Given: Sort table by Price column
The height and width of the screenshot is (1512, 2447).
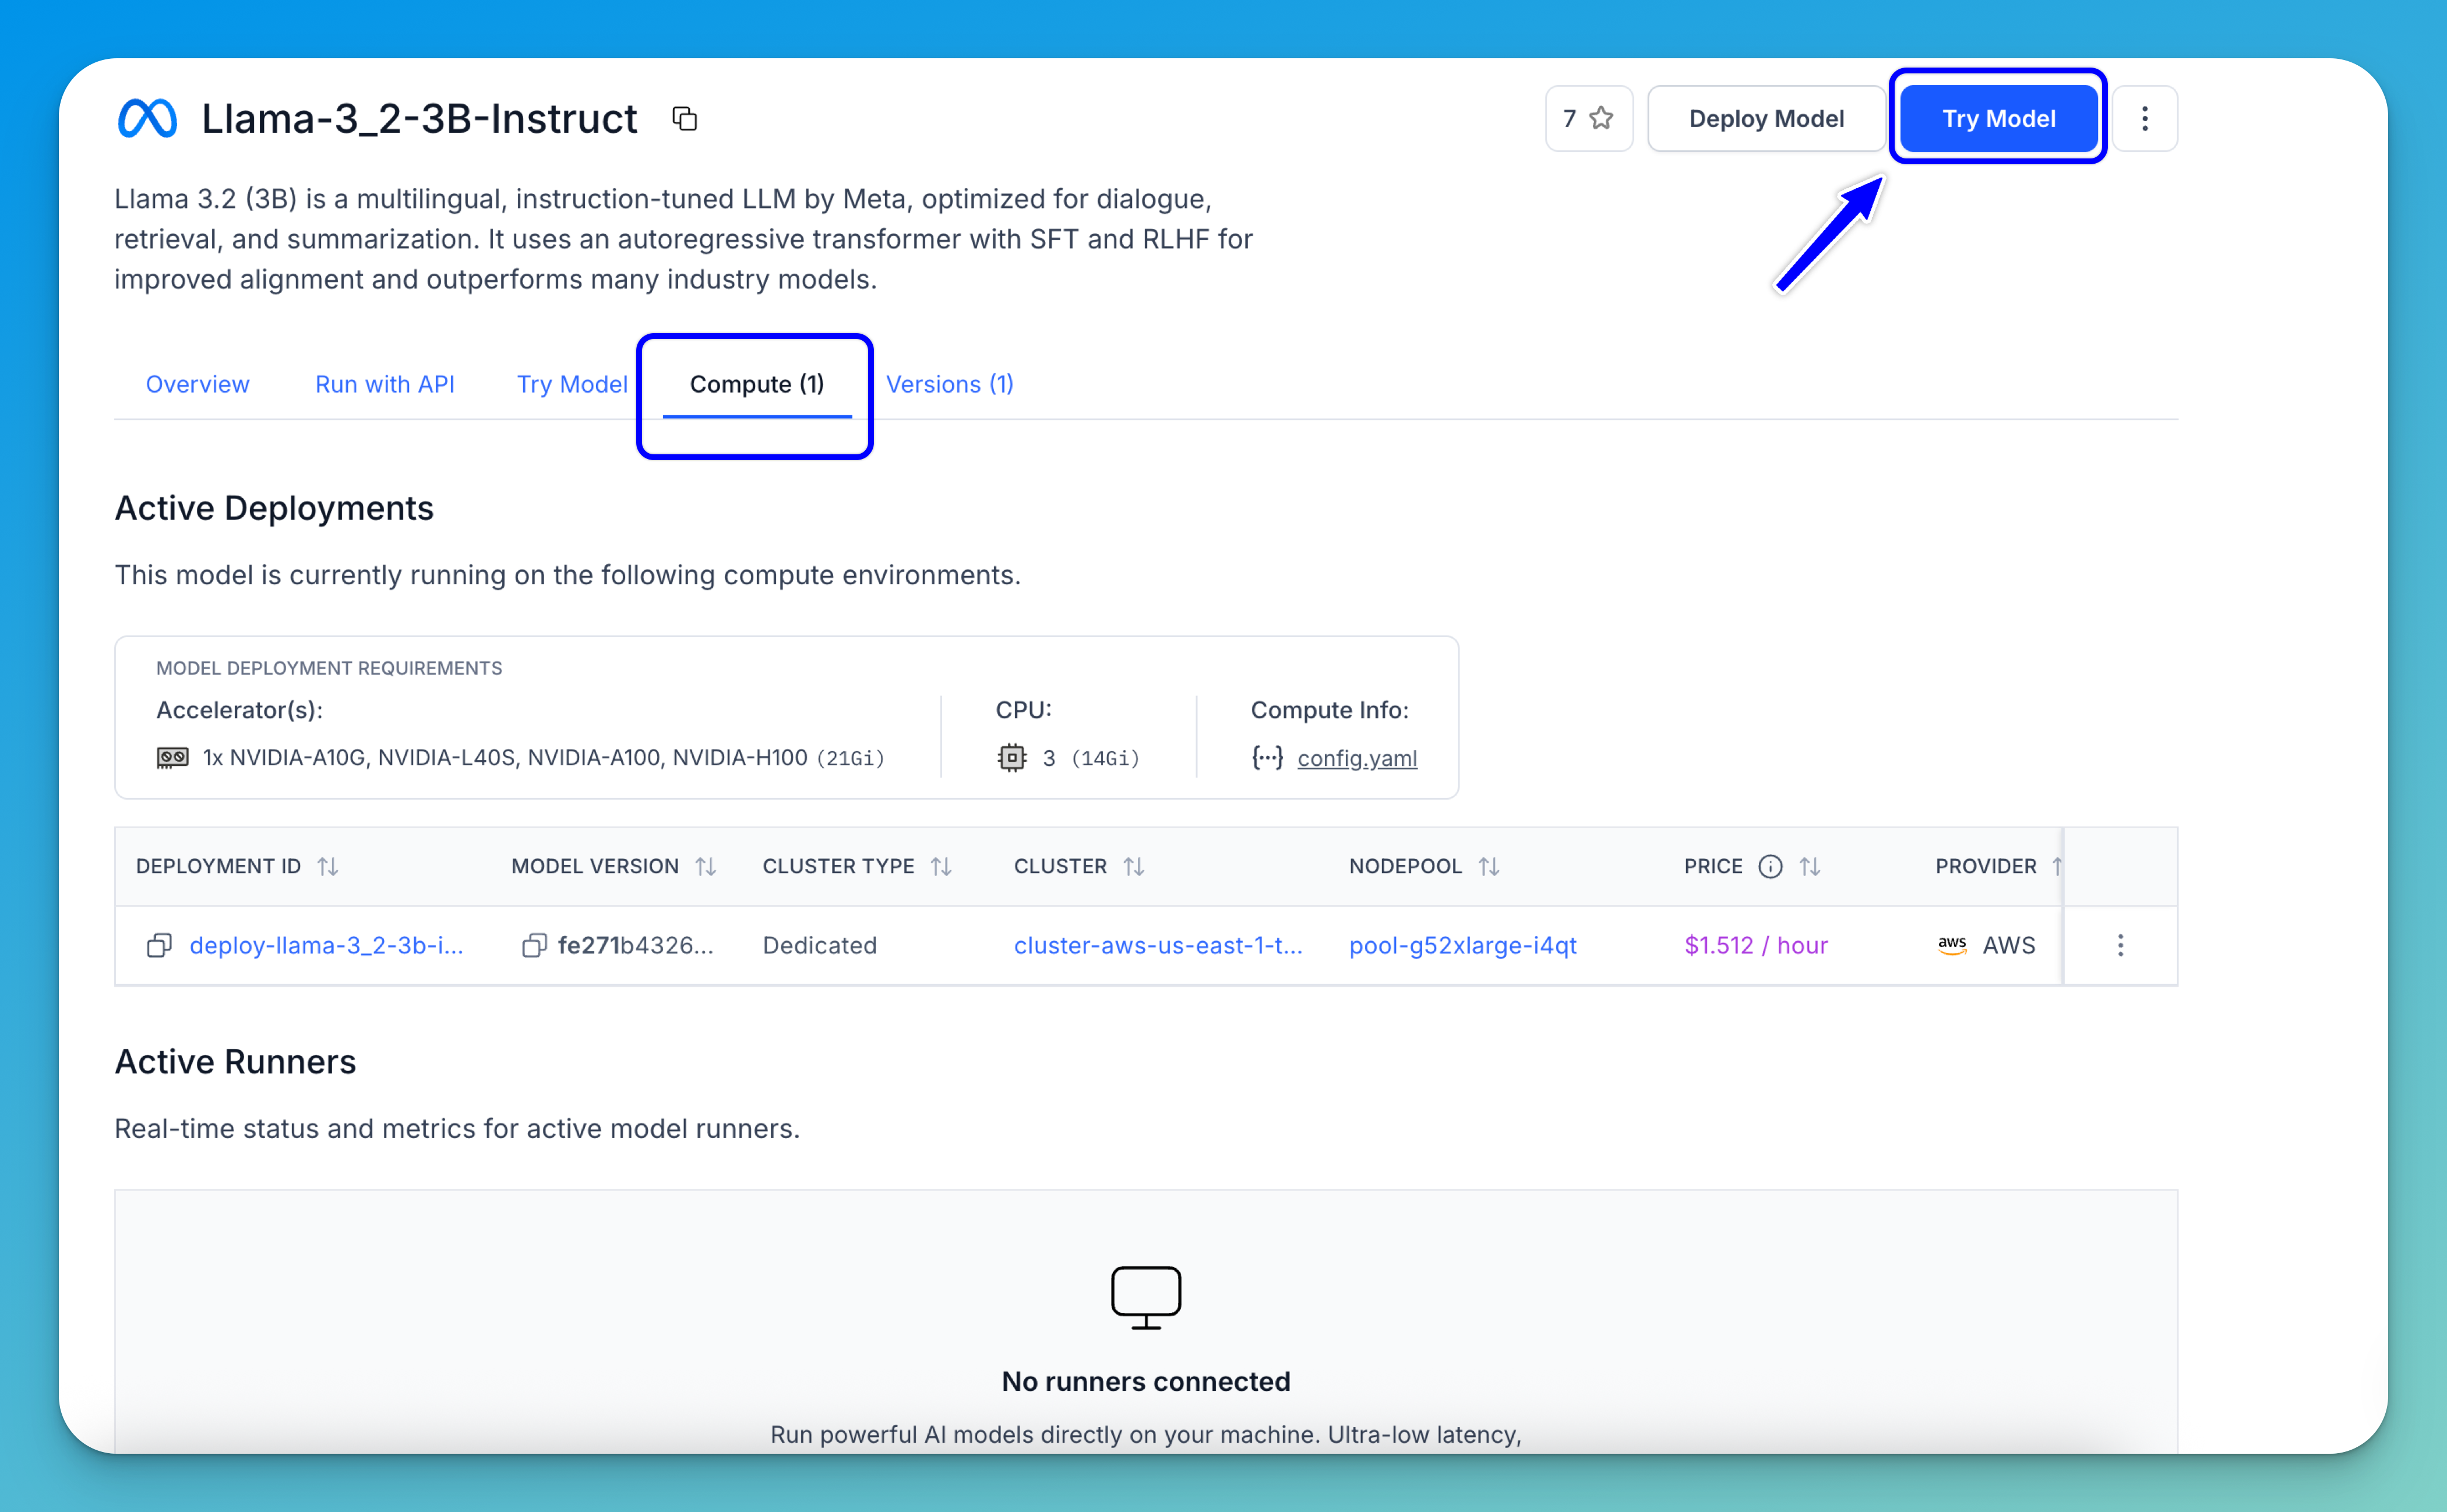Looking at the screenshot, I should point(1809,866).
